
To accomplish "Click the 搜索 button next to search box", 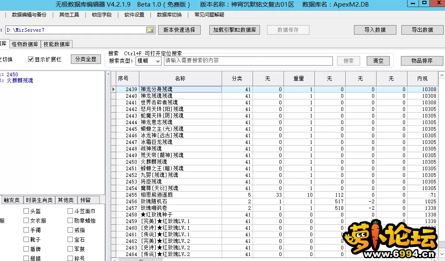I will [349, 61].
